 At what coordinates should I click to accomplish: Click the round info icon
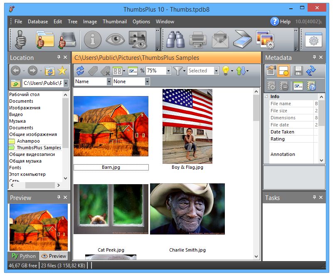[x=93, y=40]
